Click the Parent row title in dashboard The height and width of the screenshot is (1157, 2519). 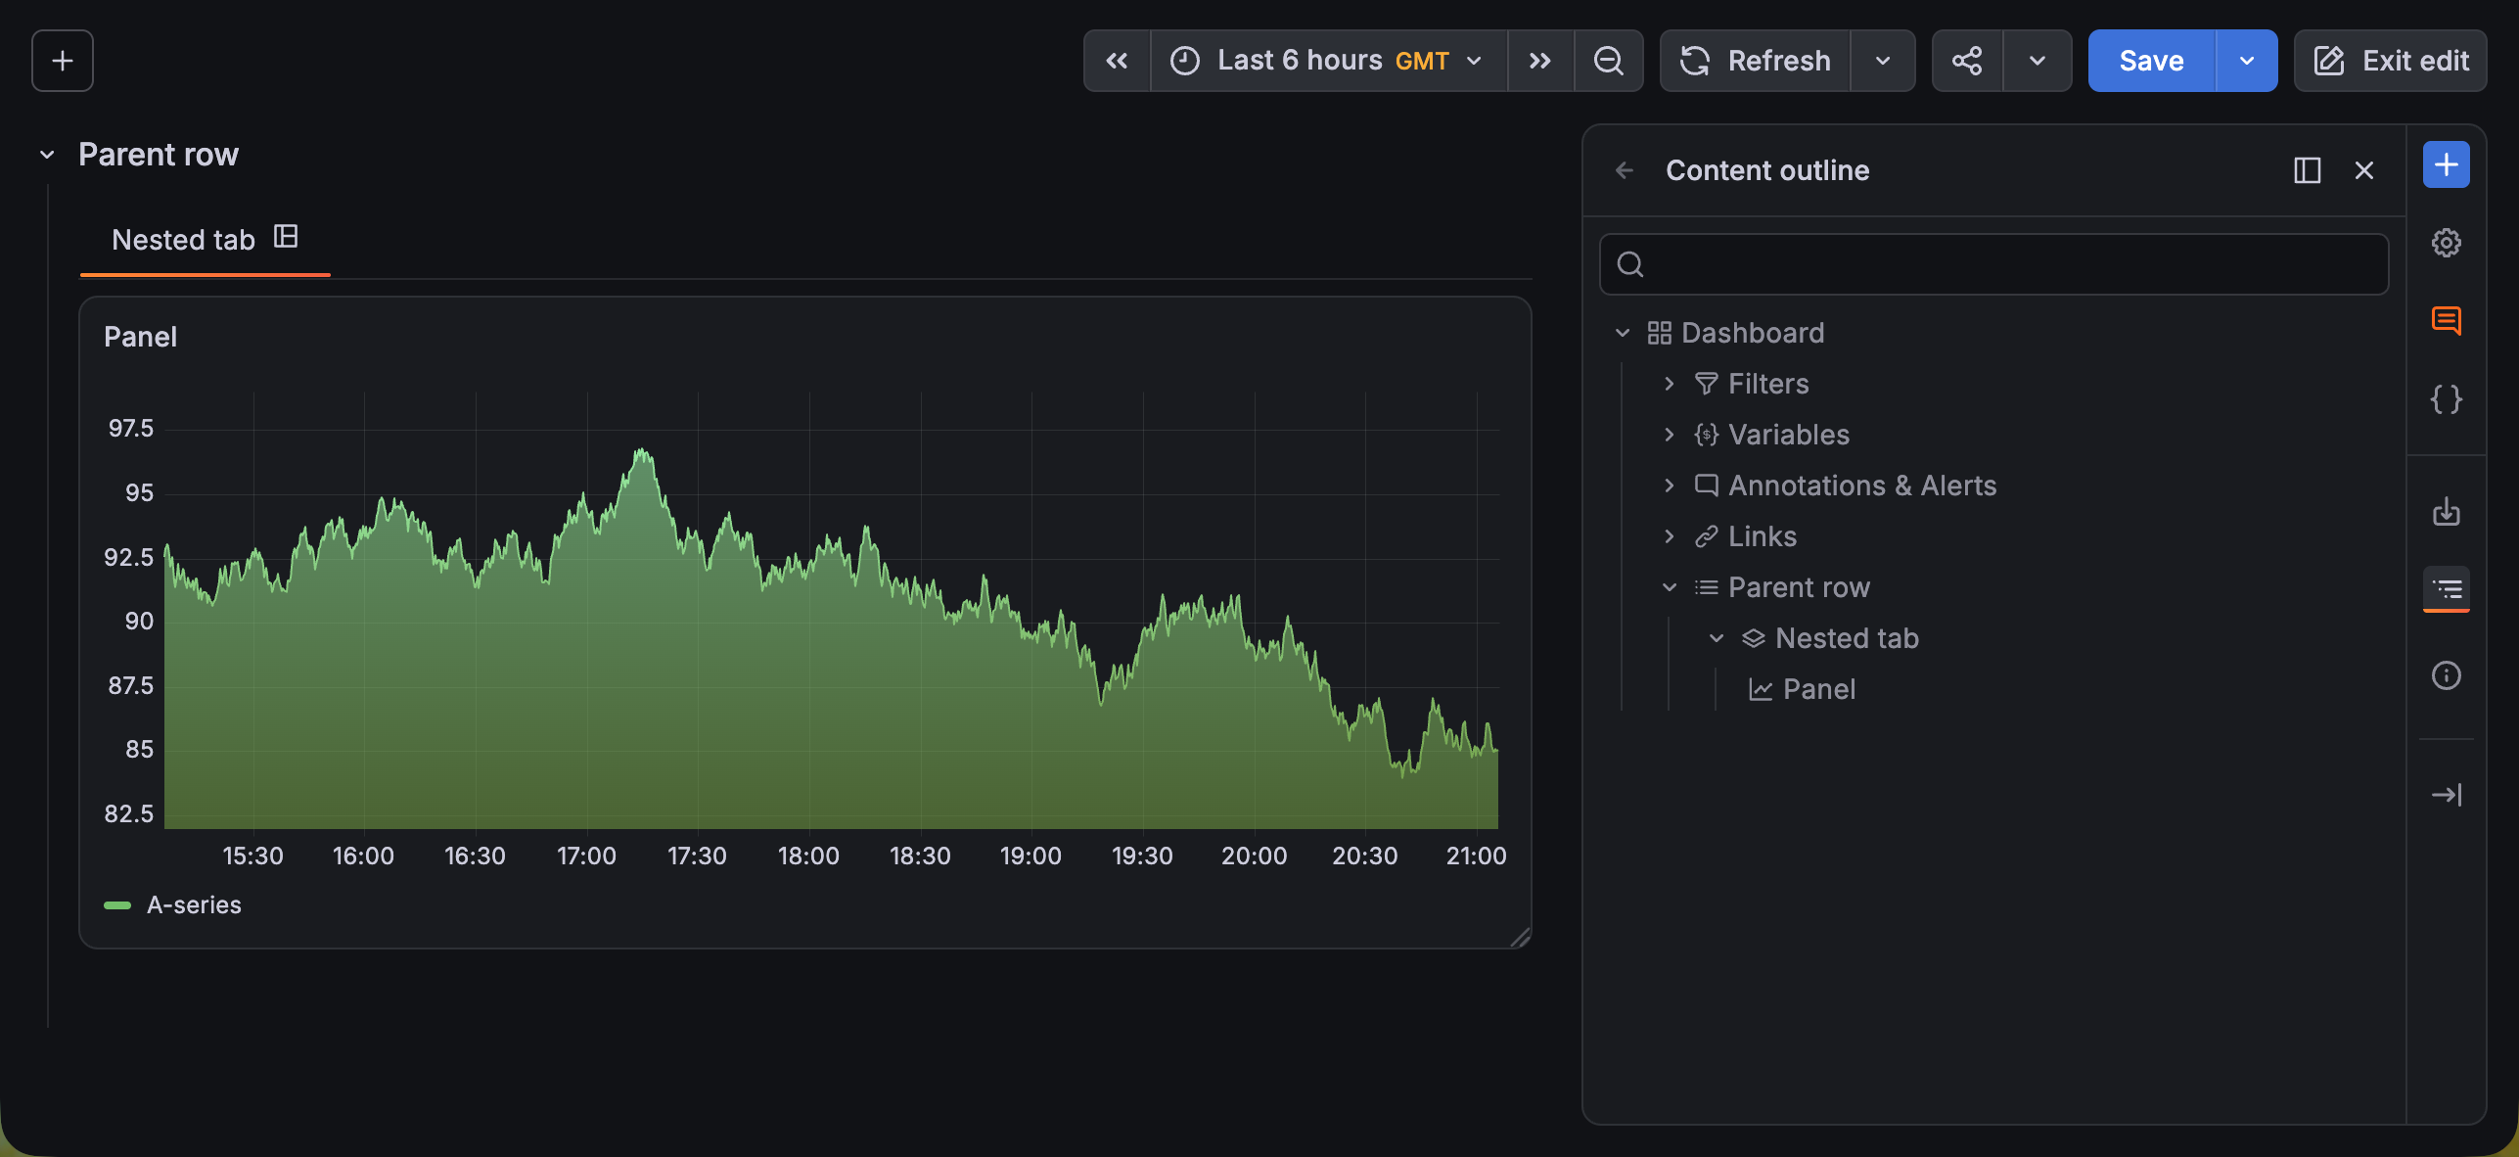click(159, 155)
